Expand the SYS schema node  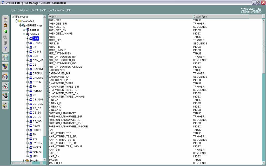[x=28, y=139]
